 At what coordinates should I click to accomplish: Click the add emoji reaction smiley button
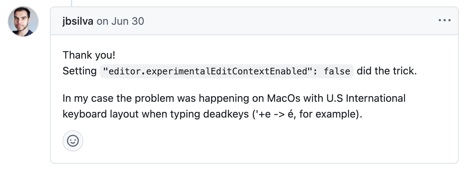point(73,141)
